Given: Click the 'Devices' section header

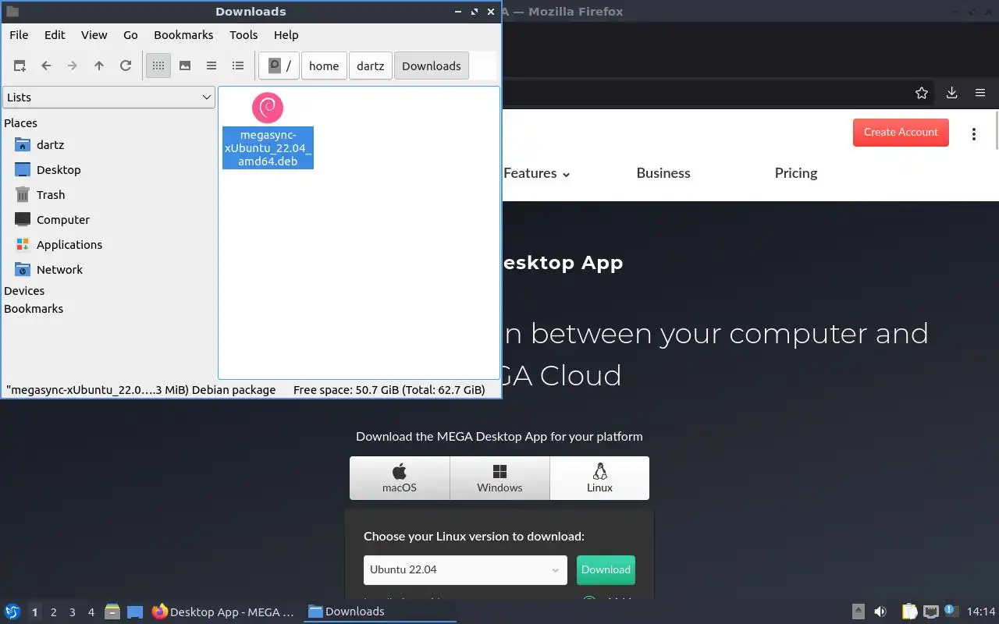Looking at the screenshot, I should [x=24, y=291].
